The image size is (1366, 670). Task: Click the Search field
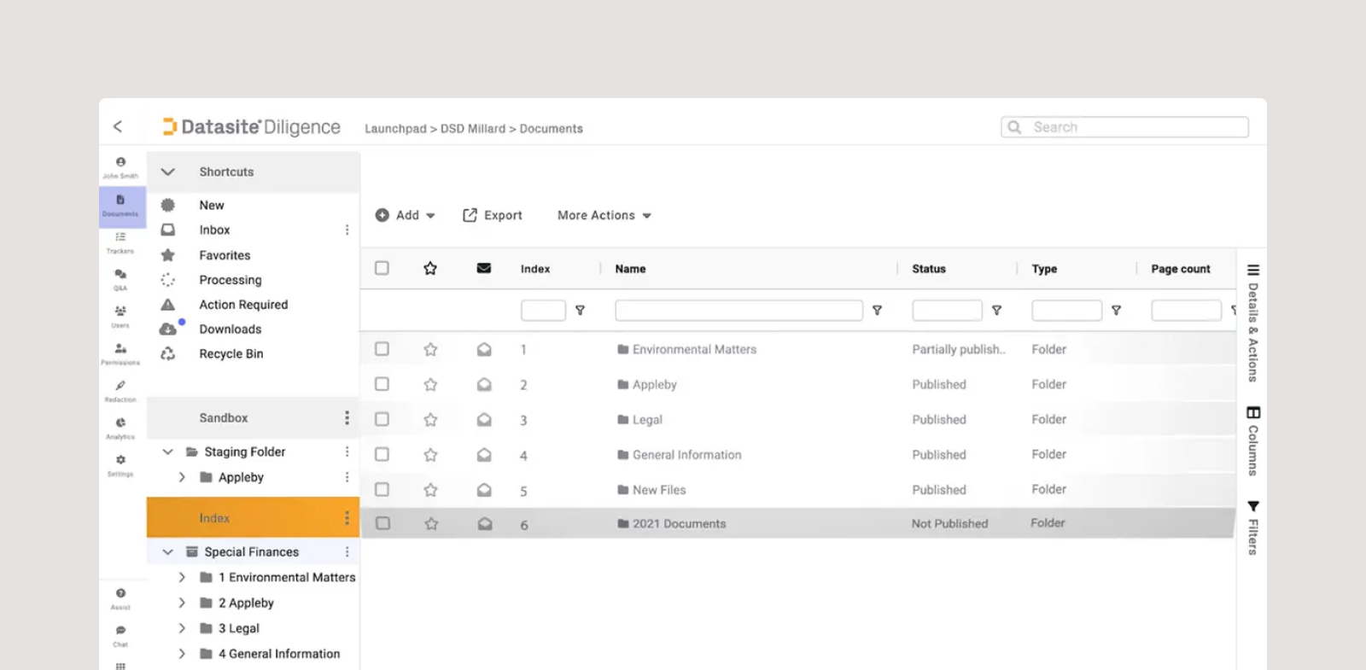(1124, 127)
